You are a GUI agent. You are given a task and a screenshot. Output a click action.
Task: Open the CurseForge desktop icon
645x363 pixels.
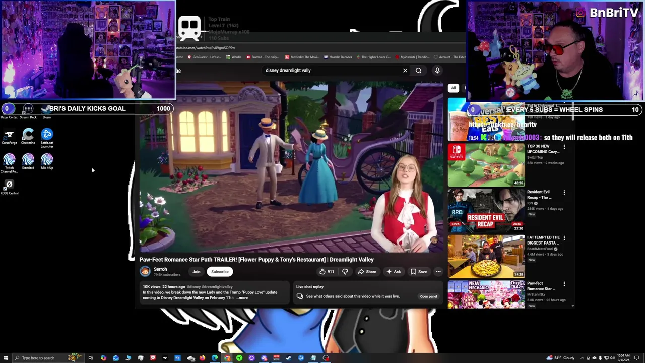9,137
